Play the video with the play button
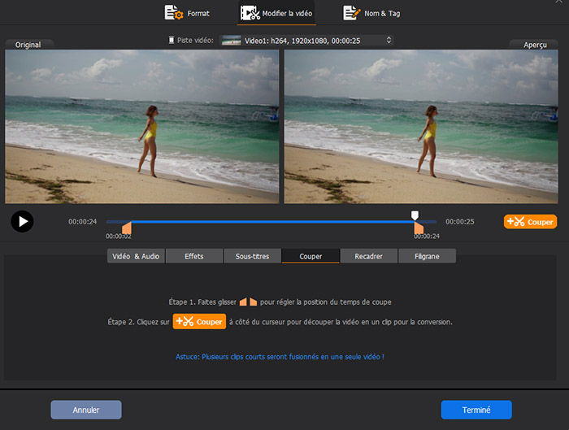Image resolution: width=569 pixels, height=430 pixels. click(x=22, y=221)
